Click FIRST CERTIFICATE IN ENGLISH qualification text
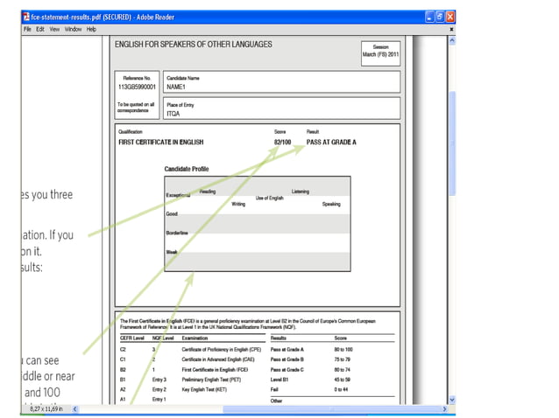This screenshot has height=418, width=559. (x=161, y=142)
